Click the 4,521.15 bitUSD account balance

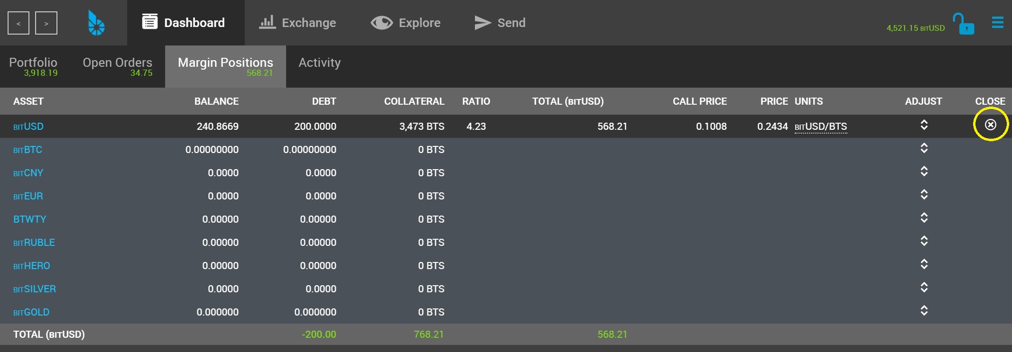pyautogui.click(x=916, y=28)
